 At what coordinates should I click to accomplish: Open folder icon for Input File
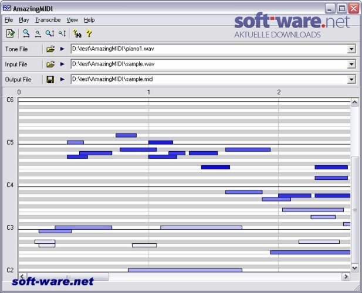[x=50, y=64]
